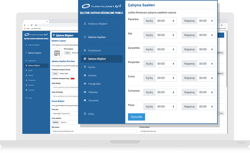Select İşletme Bilgileri in the front panel sidebar

coord(102,59)
